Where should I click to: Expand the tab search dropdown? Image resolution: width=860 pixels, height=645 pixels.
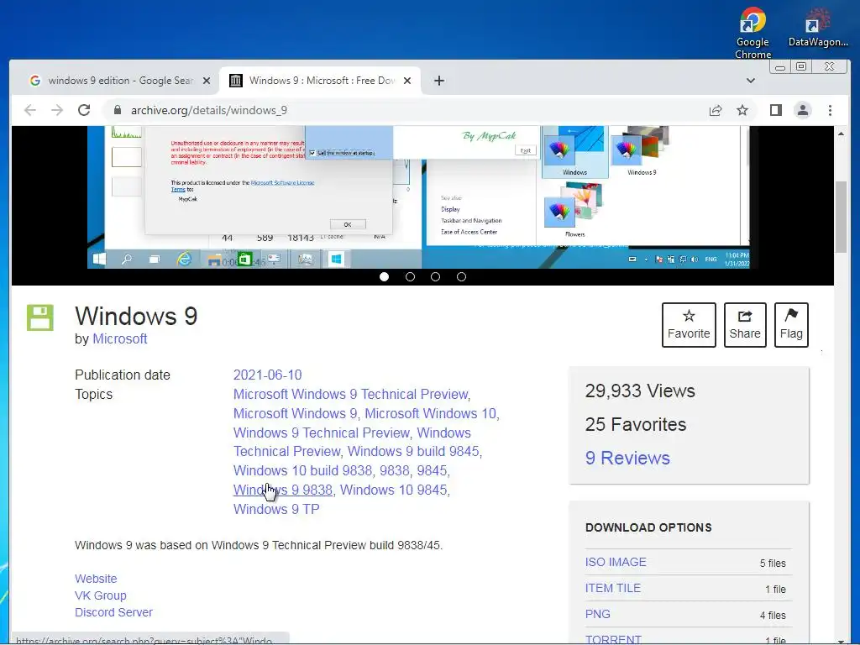point(750,81)
